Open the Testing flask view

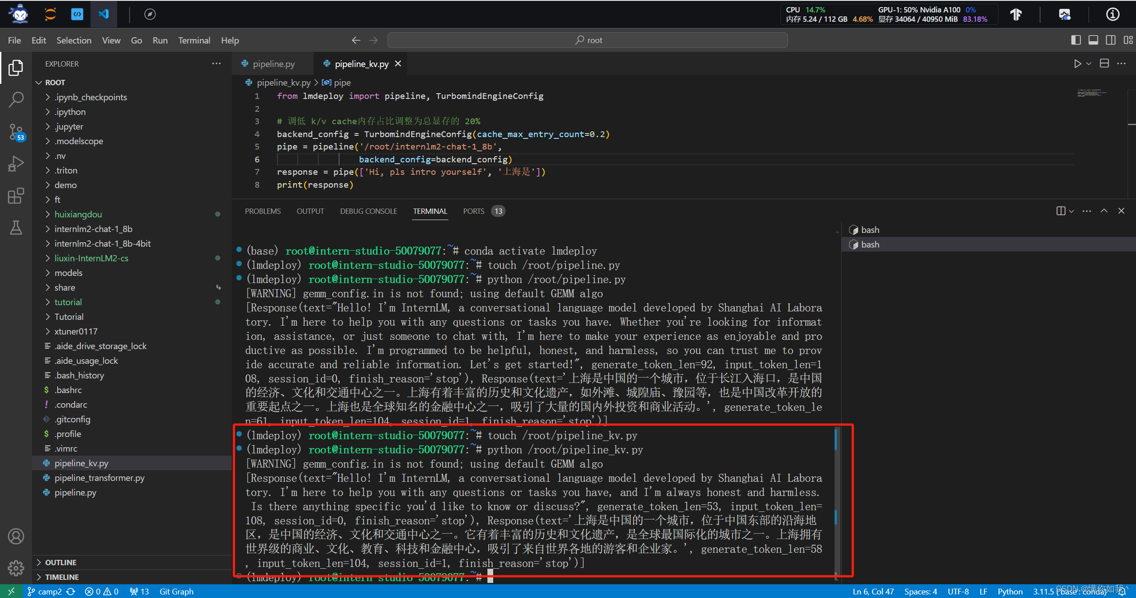(x=16, y=228)
